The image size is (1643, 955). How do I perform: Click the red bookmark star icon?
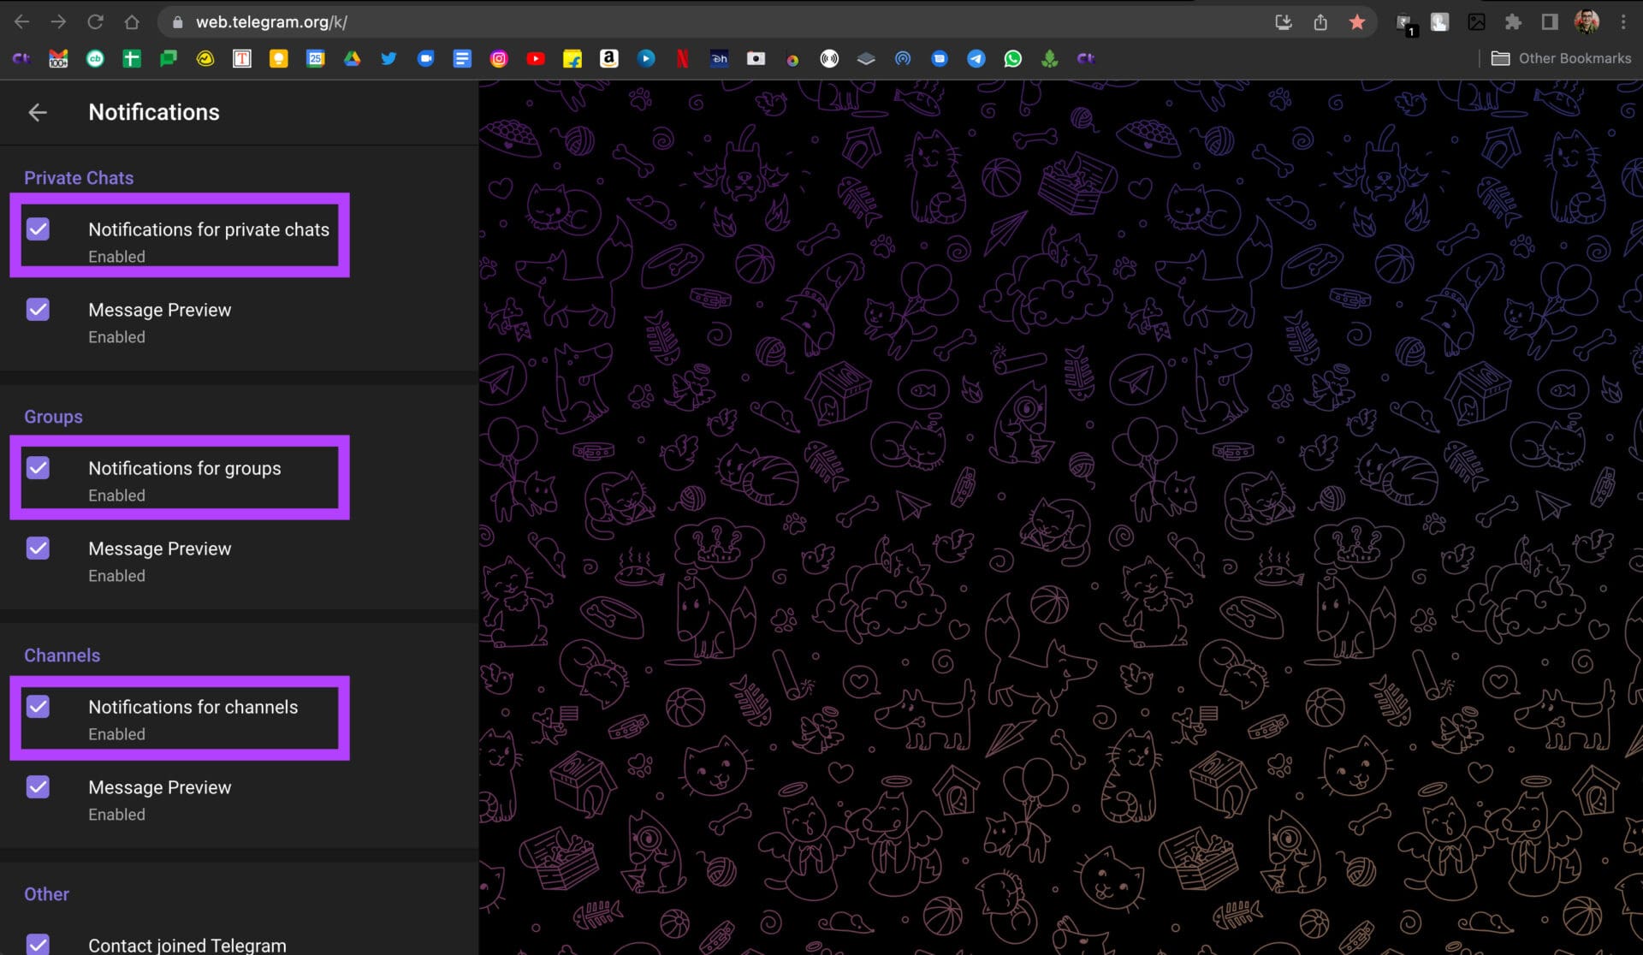[x=1357, y=22]
